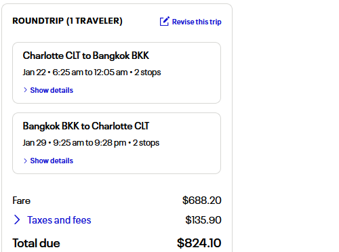The image size is (339, 252).
Task: Open the Taxes and fees breakdown link
Action: (x=59, y=220)
